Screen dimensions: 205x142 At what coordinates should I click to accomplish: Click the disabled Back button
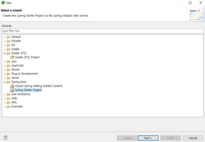click(x=127, y=138)
